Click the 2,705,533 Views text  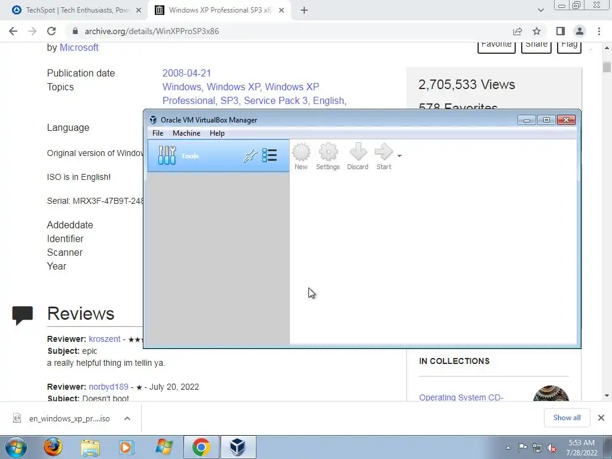(x=466, y=84)
